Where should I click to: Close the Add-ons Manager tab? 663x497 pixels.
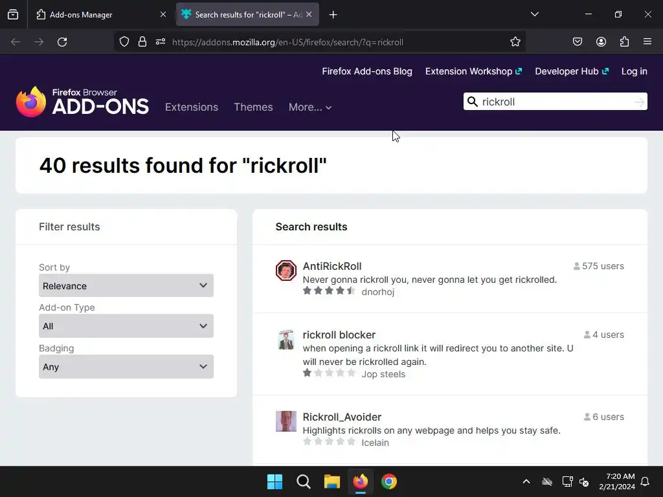[163, 14]
